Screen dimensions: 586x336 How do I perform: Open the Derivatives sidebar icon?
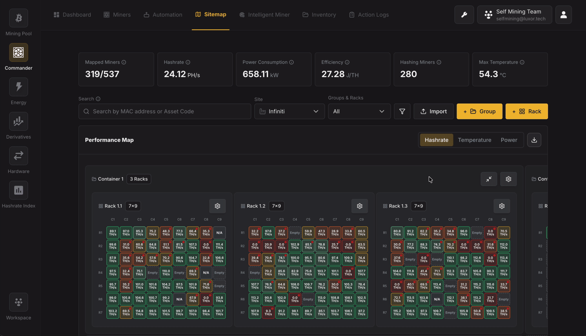(x=18, y=121)
